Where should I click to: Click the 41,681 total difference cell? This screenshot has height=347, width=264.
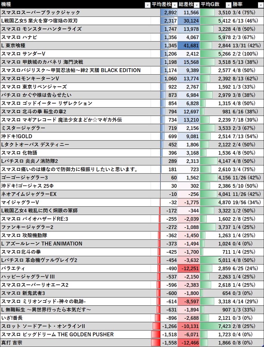point(188,46)
